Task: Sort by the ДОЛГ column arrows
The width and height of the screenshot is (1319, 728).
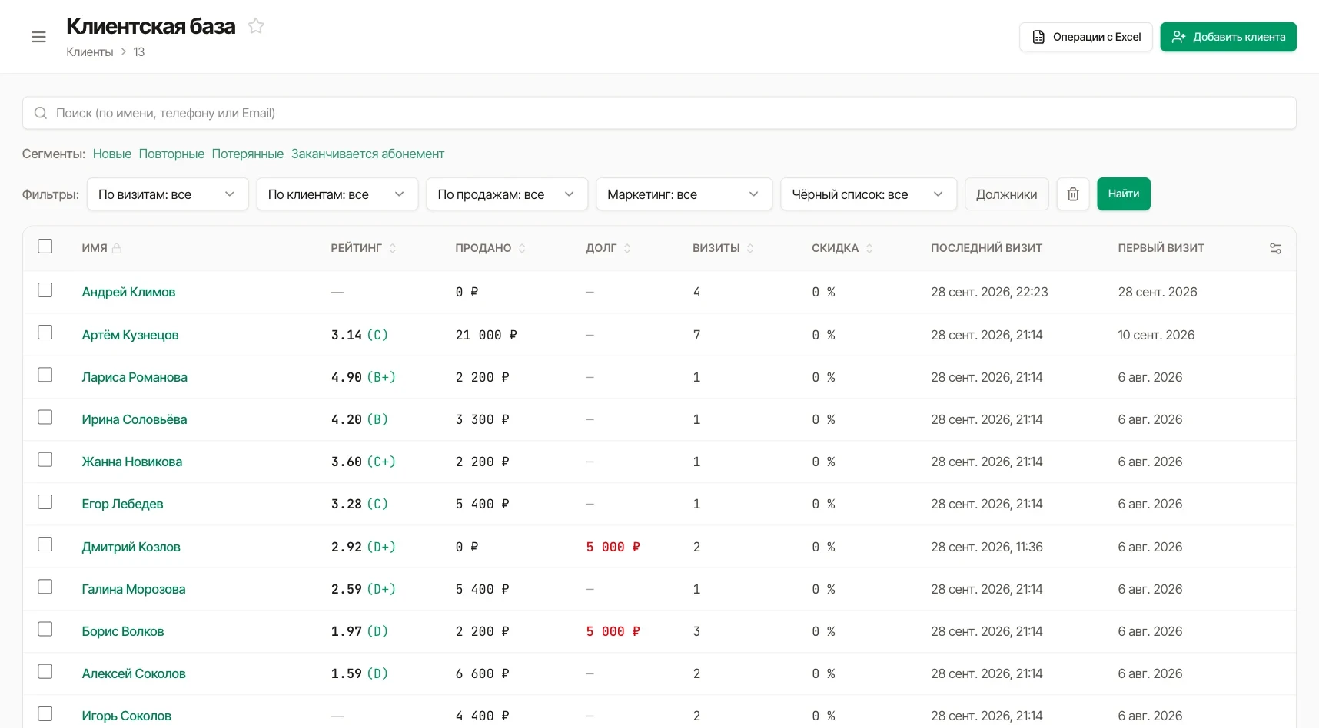Action: [627, 248]
